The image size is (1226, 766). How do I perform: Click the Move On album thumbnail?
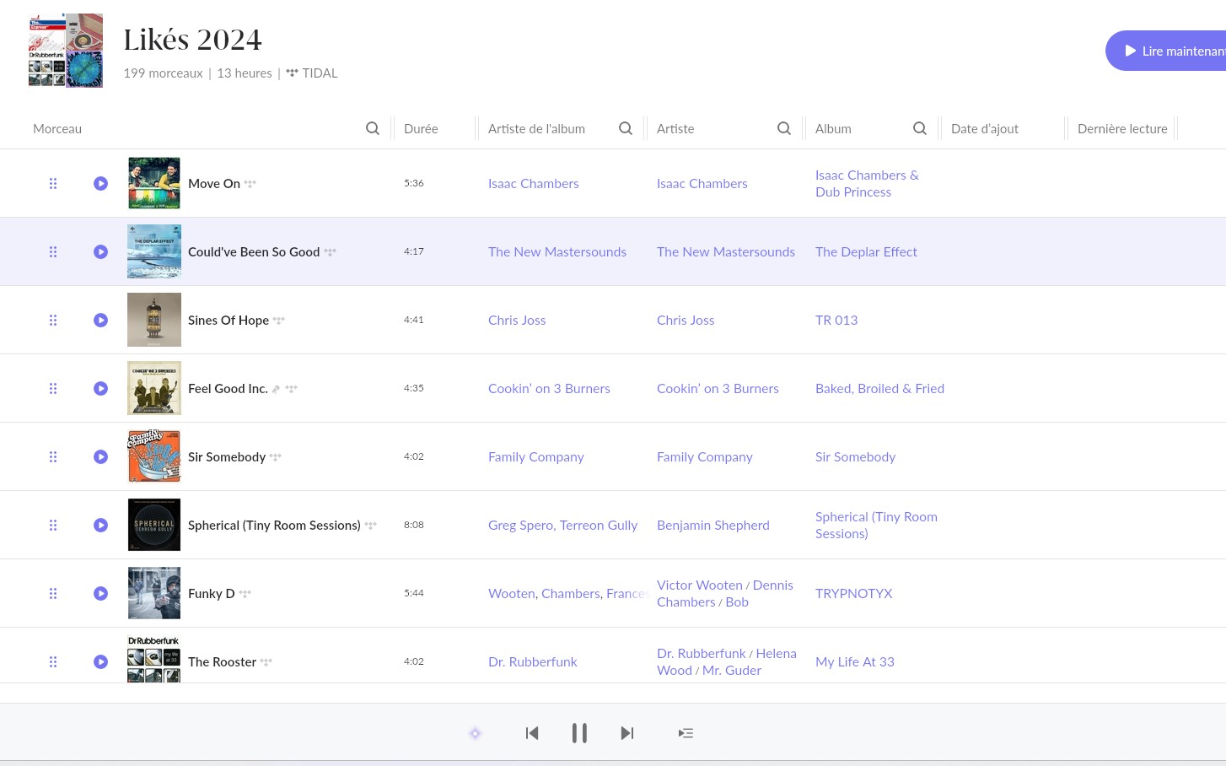click(x=154, y=183)
